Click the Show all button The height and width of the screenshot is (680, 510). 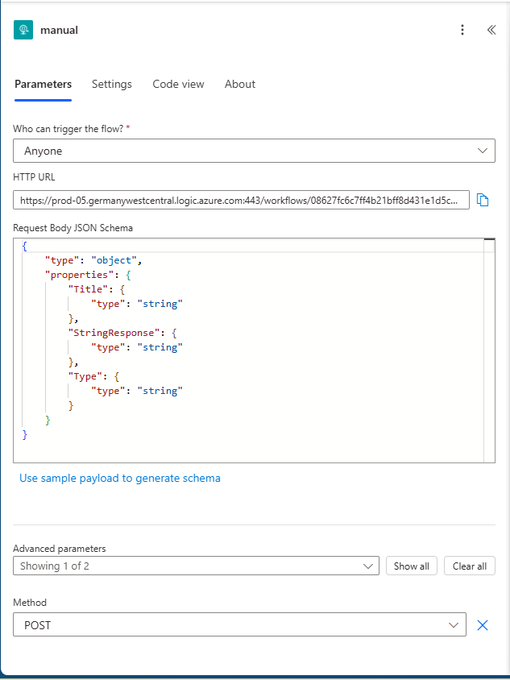click(x=411, y=566)
